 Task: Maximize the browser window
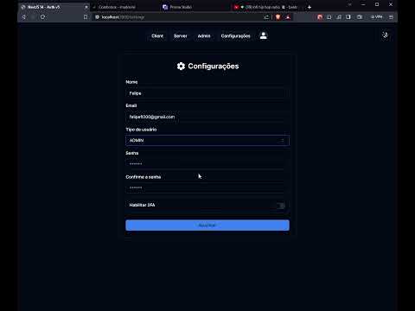click(x=377, y=4)
